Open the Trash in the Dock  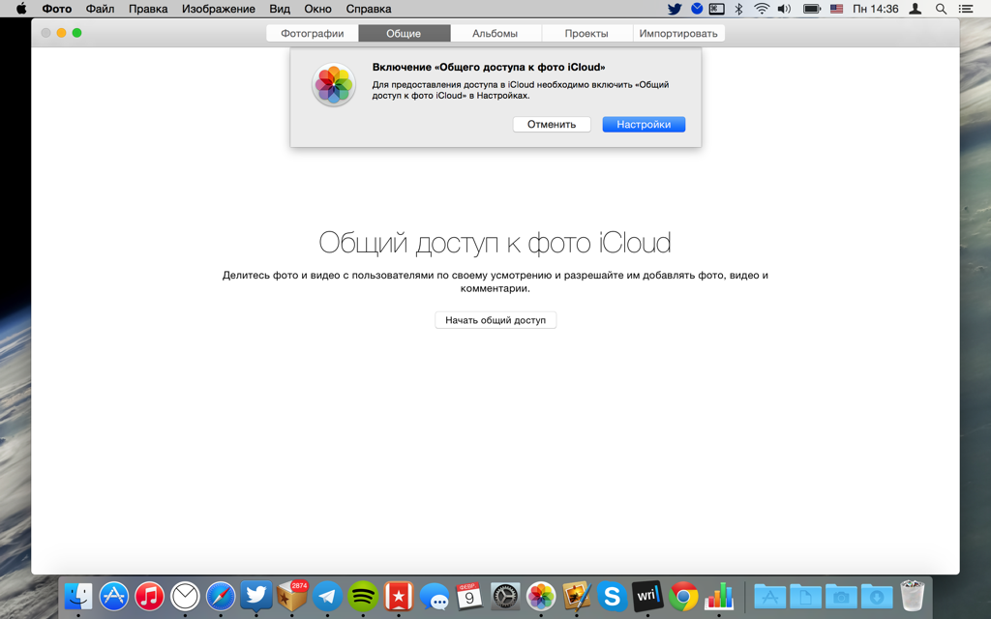click(913, 596)
